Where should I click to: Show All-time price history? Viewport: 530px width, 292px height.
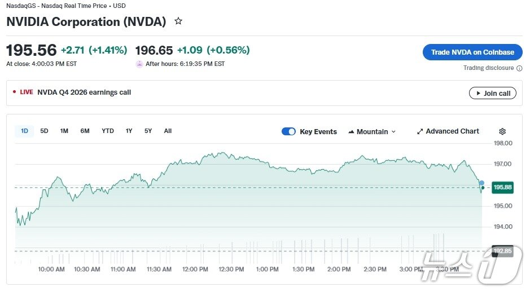168,131
